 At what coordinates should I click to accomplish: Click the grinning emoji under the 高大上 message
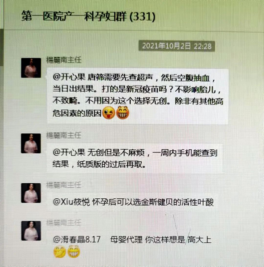pos(73,251)
